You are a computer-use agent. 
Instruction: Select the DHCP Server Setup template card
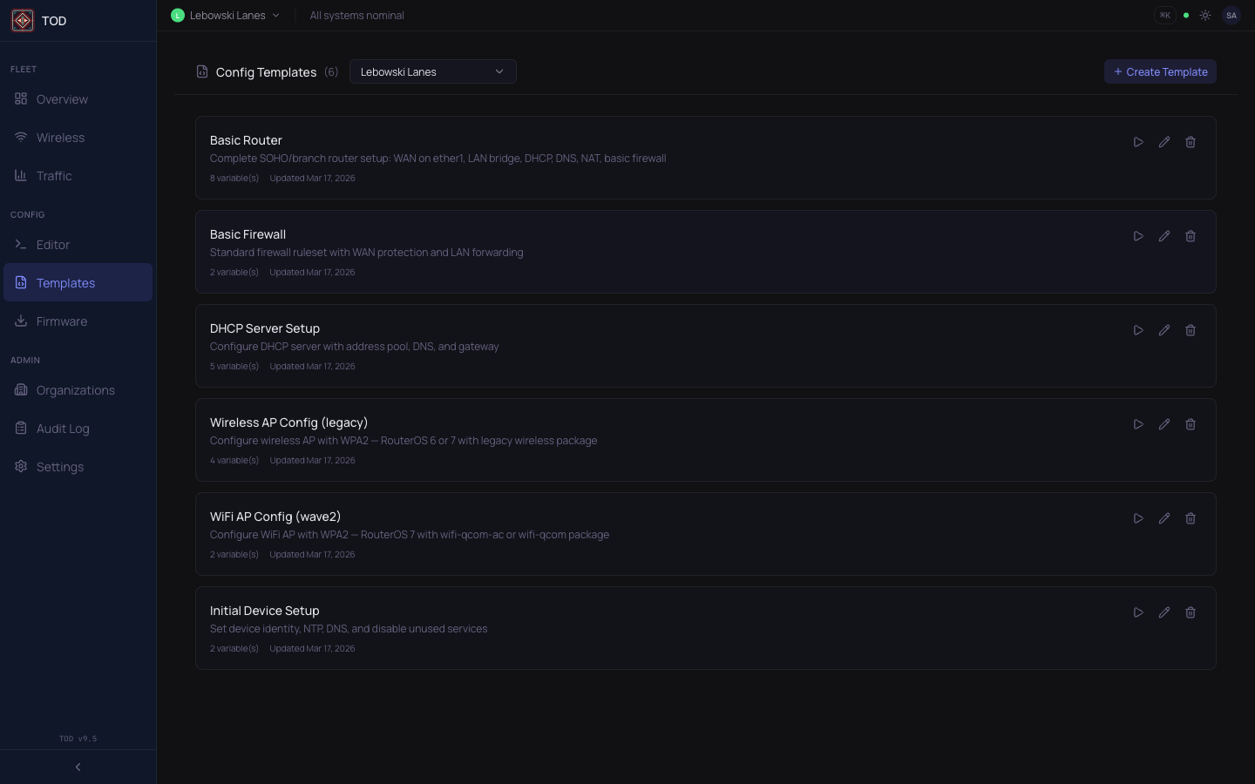(610, 346)
